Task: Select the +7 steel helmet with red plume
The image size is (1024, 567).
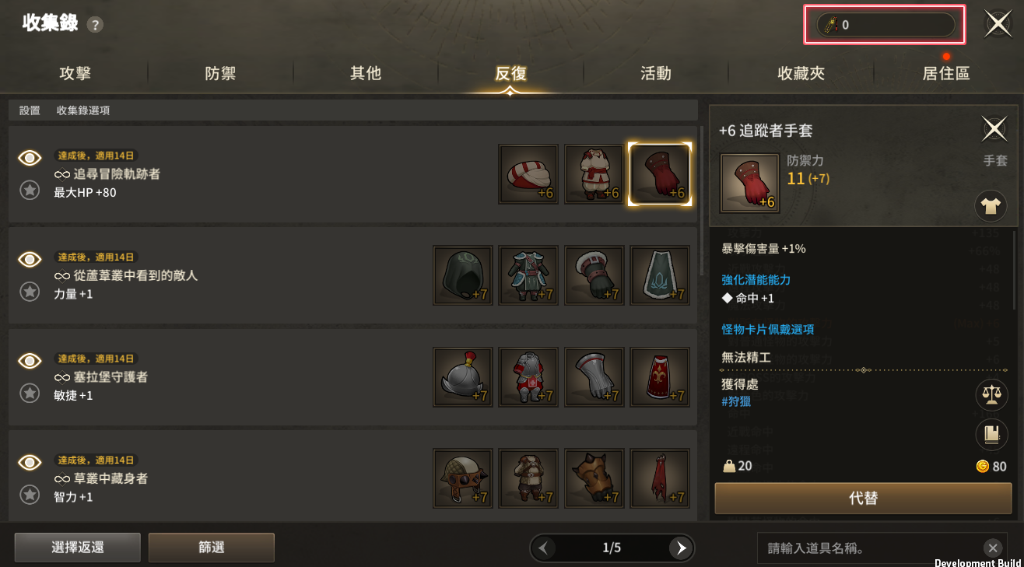Action: pyautogui.click(x=463, y=376)
